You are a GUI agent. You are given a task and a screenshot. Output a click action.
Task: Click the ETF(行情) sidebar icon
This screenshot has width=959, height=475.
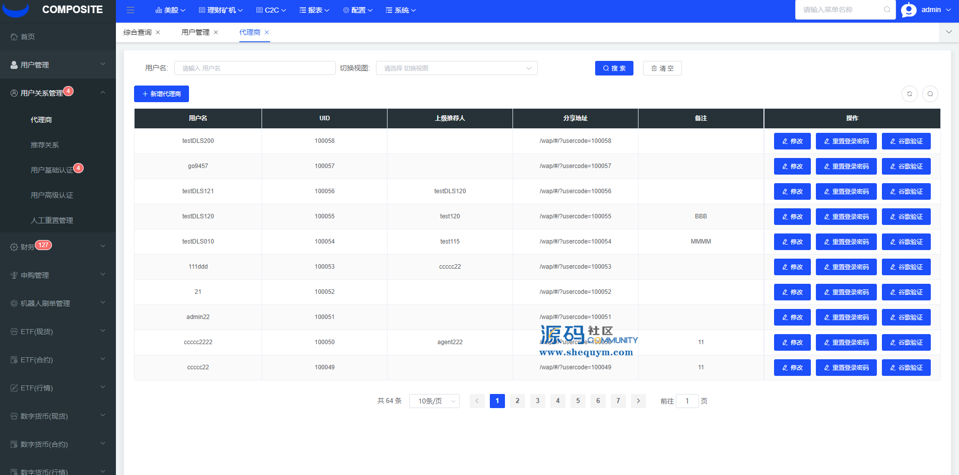pyautogui.click(x=14, y=388)
